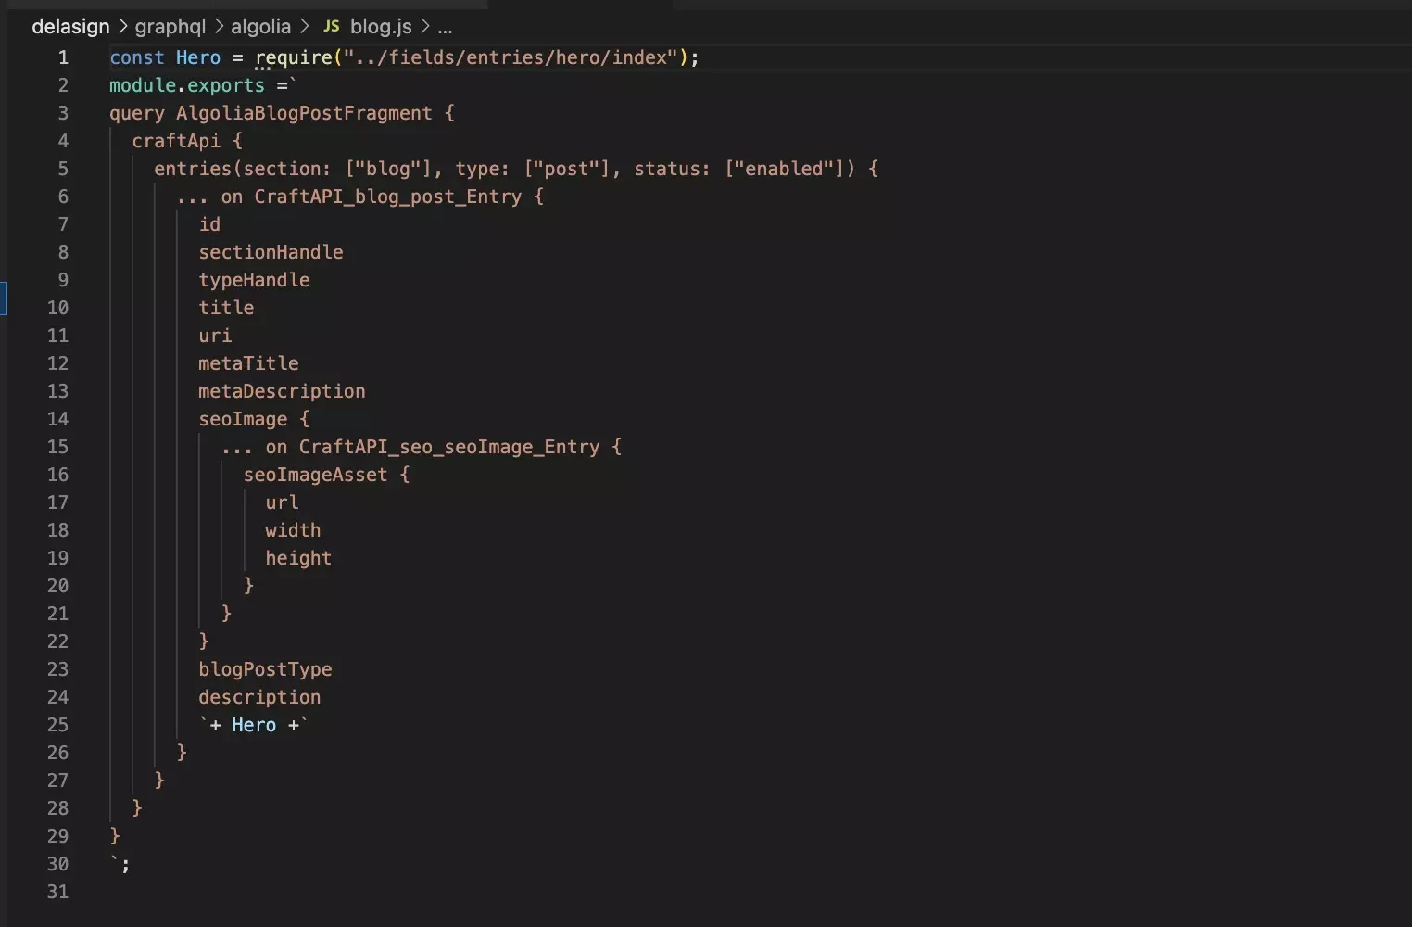
Task: Click the description field on line 24
Action: (259, 697)
